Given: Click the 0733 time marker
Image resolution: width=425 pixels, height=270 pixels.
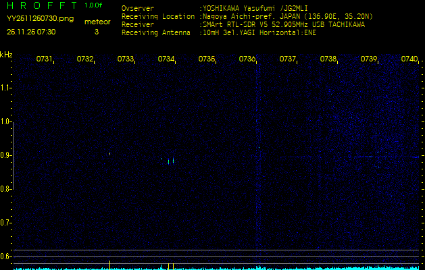Looking at the screenshot, I should coord(125,59).
